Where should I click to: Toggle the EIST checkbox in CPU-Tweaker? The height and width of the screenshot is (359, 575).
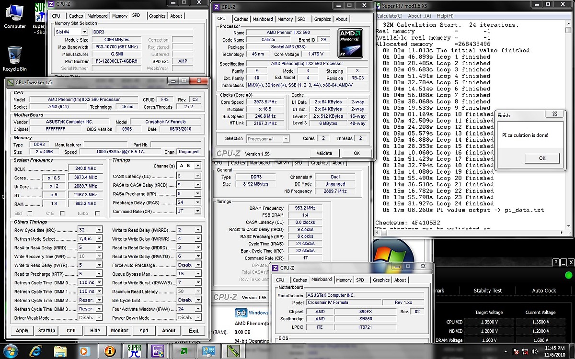pos(30,213)
